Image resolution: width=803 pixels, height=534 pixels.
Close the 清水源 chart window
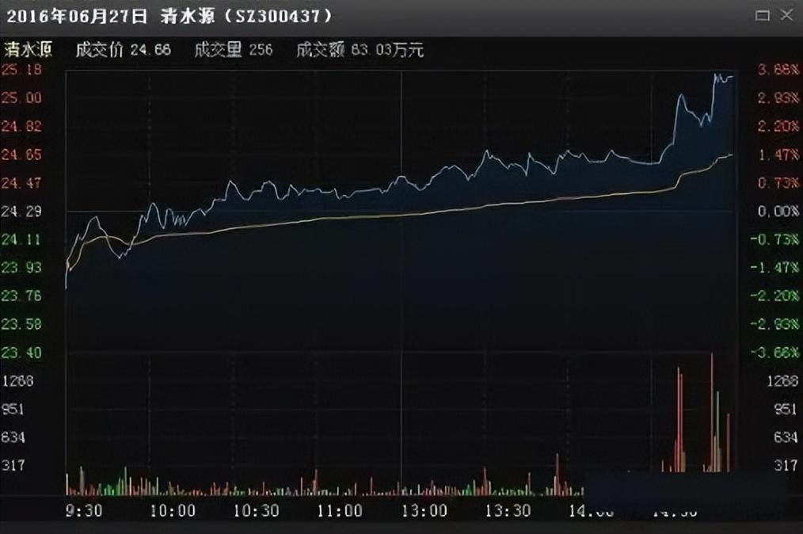point(786,15)
